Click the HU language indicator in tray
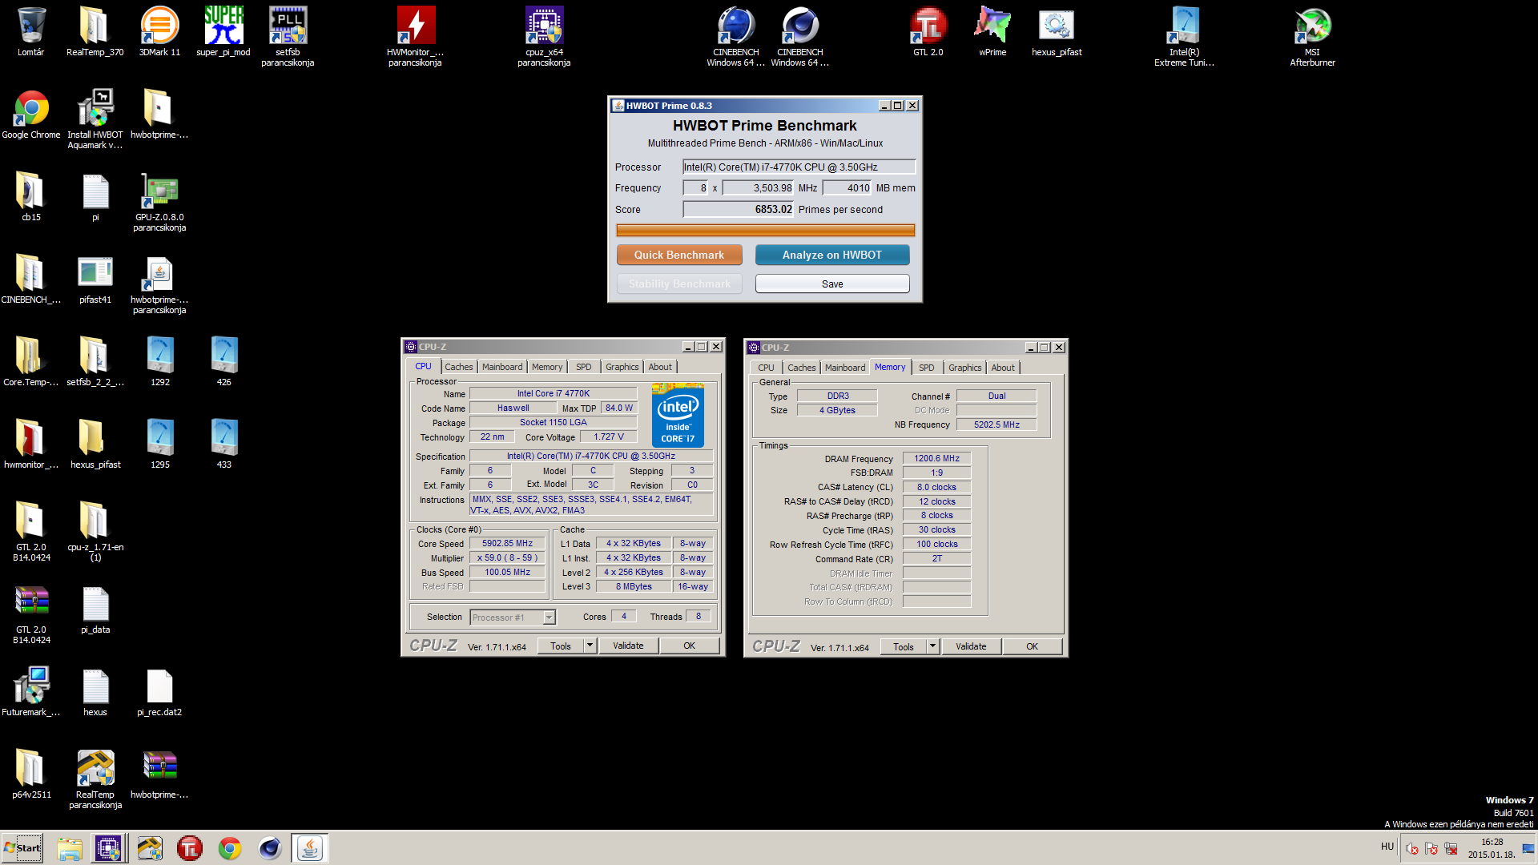 coord(1387,847)
